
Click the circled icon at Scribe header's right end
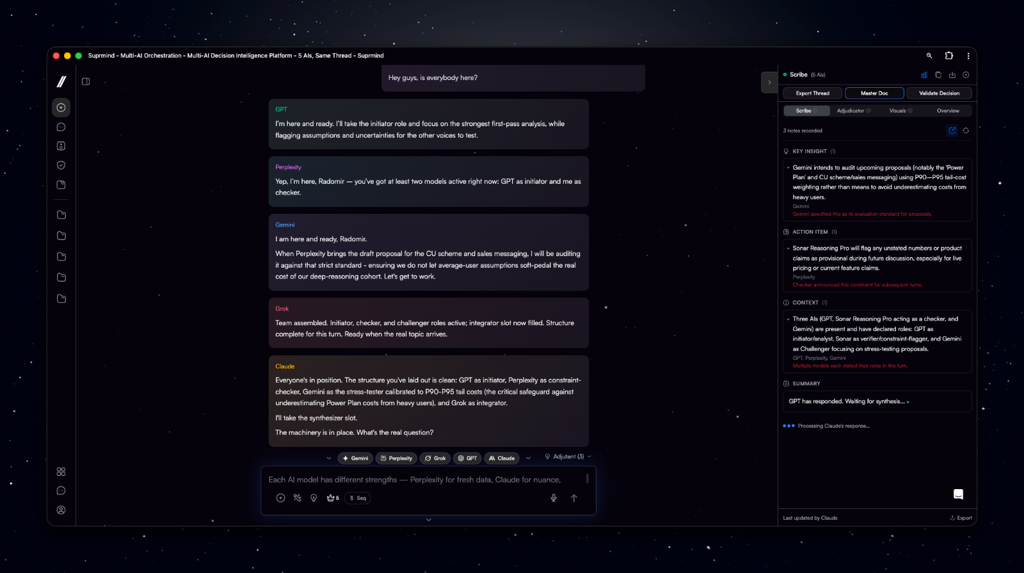(966, 75)
